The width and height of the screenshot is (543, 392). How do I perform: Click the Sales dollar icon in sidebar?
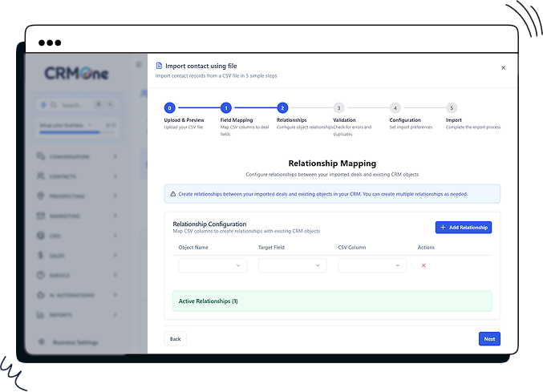pos(41,255)
